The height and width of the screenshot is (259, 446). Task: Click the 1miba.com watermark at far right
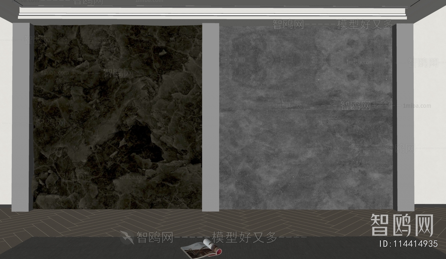(x=417, y=106)
